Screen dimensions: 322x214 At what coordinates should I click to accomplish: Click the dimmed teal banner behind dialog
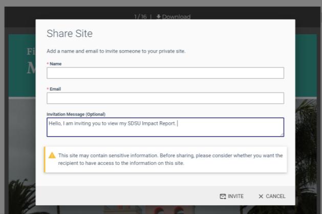click(22, 67)
